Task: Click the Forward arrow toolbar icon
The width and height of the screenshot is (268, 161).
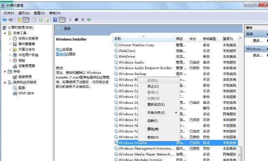Action: click(x=11, y=20)
